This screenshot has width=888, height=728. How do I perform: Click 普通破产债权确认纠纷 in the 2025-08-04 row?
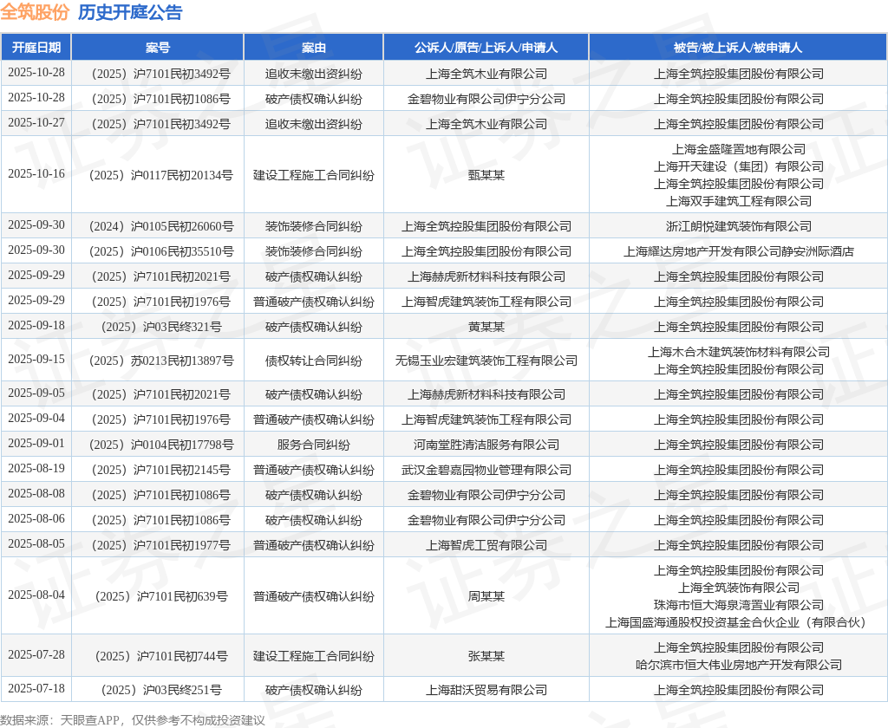(x=314, y=596)
